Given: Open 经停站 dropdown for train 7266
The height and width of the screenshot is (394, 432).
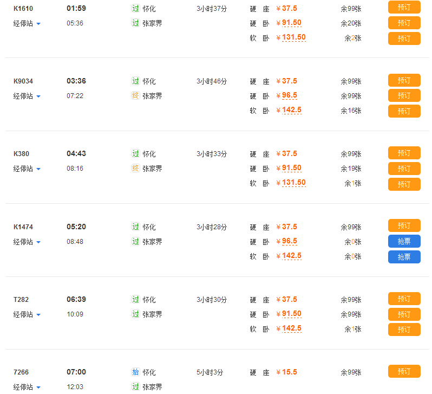Looking at the screenshot, I should pos(27,387).
